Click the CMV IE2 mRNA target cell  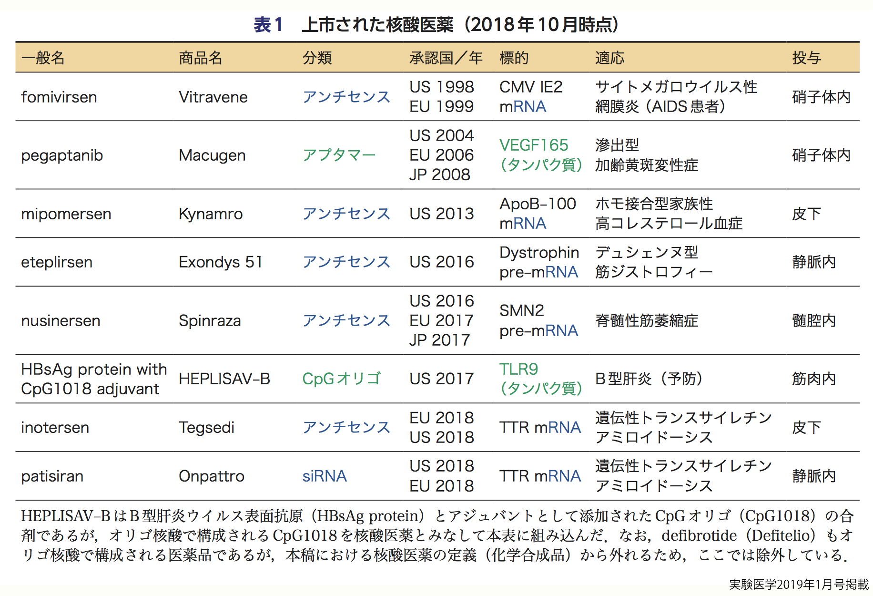coord(531,97)
